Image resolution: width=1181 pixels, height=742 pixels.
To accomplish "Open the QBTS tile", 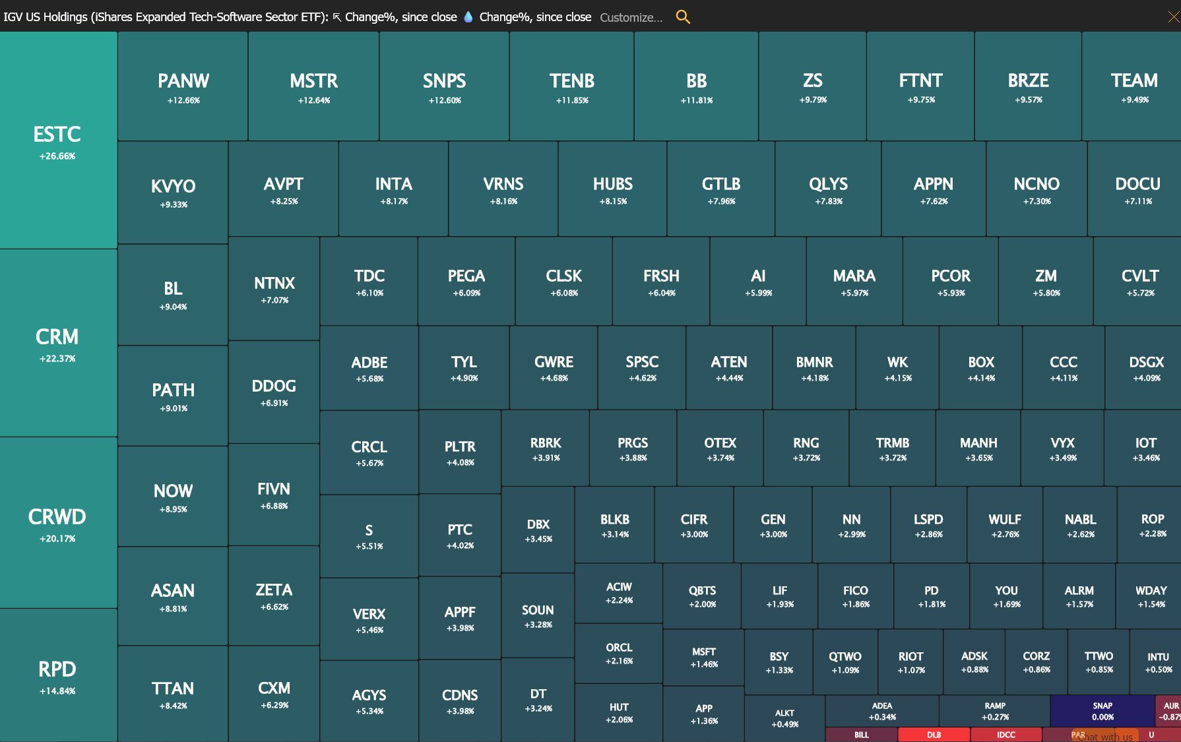I will click(702, 596).
